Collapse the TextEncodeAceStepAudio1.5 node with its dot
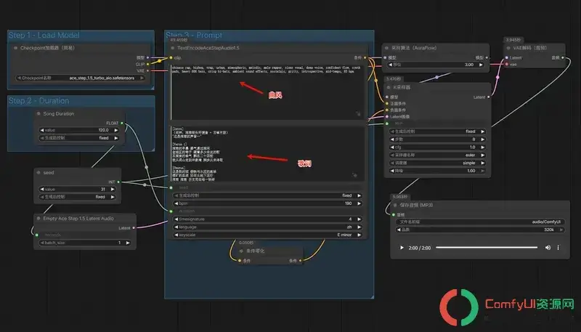This screenshot has width=581, height=332. [x=173, y=48]
